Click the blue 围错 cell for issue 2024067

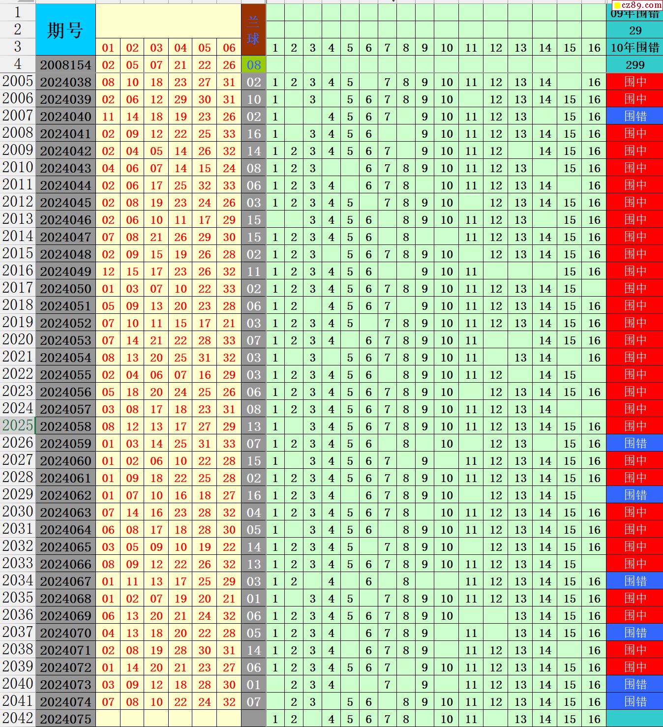pyautogui.click(x=635, y=581)
